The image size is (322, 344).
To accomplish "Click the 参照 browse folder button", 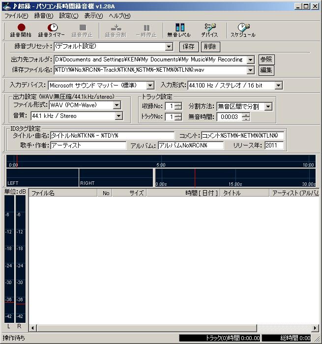I will click(266, 59).
